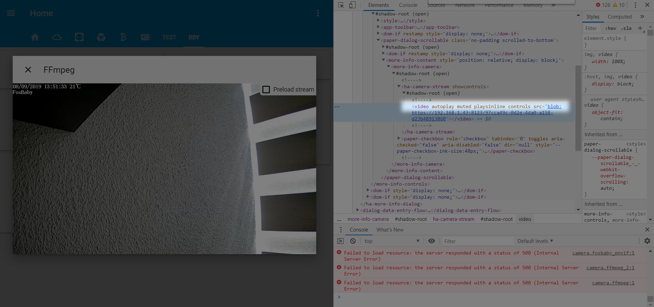Screen dimensions: 654x307
Task: Collapse the ha-camera-stream showcontrols node
Action: pyautogui.click(x=399, y=86)
